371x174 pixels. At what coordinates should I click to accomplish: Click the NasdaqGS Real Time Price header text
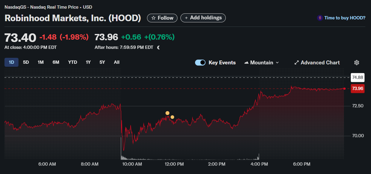click(x=48, y=7)
